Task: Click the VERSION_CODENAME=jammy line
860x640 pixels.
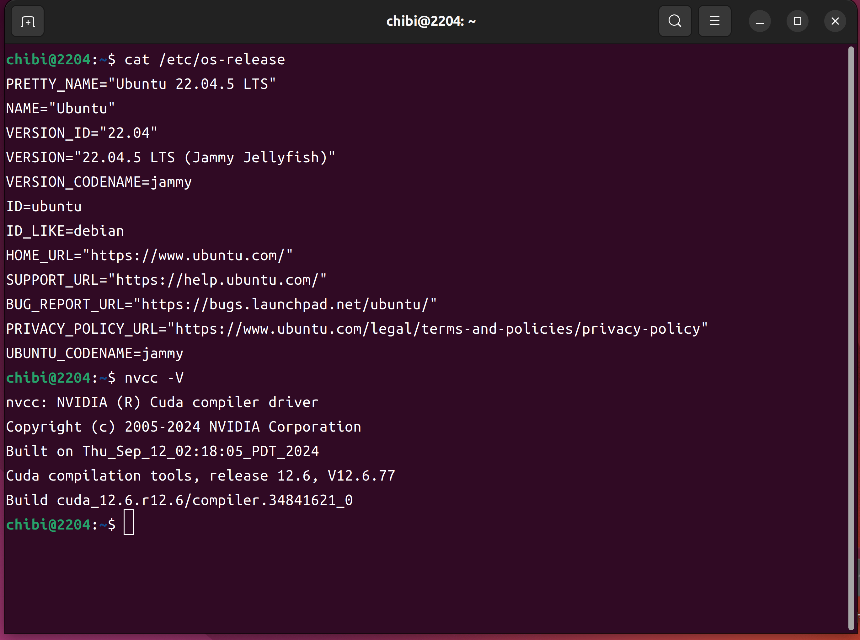Action: point(99,182)
